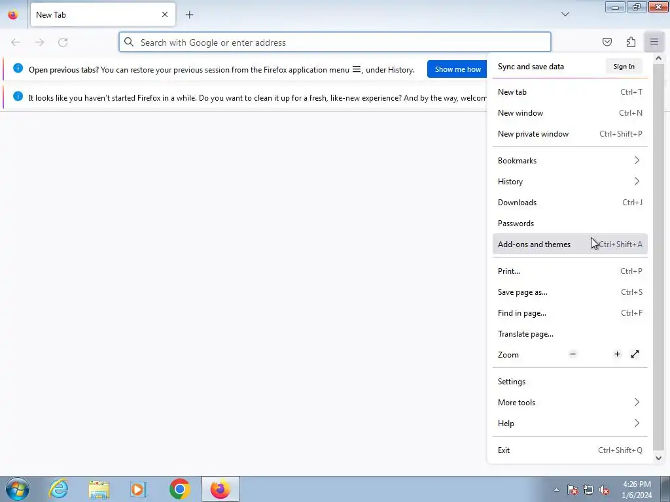Screen dimensions: 670x502
Task: Click Sync and save data
Action: coord(531,66)
